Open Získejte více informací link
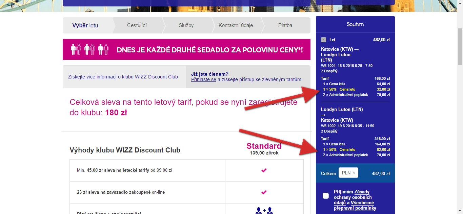This screenshot has width=463, height=214. point(92,77)
